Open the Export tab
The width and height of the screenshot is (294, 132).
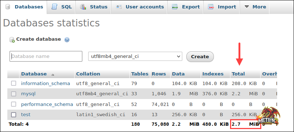pyautogui.click(x=185, y=7)
